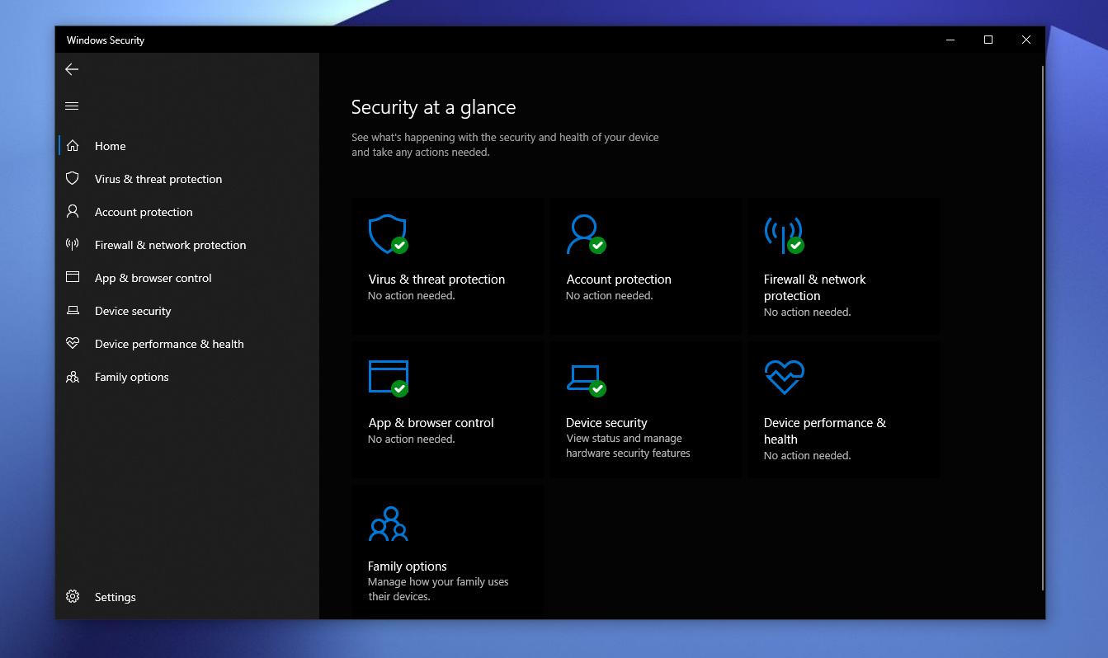Viewport: 1108px width, 658px height.
Task: Click the large window icon on App & browser tile
Action: tap(388, 378)
